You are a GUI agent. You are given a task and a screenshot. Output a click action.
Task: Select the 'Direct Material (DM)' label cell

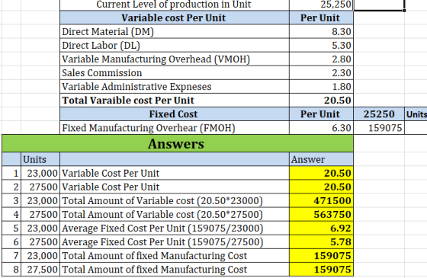click(175, 31)
